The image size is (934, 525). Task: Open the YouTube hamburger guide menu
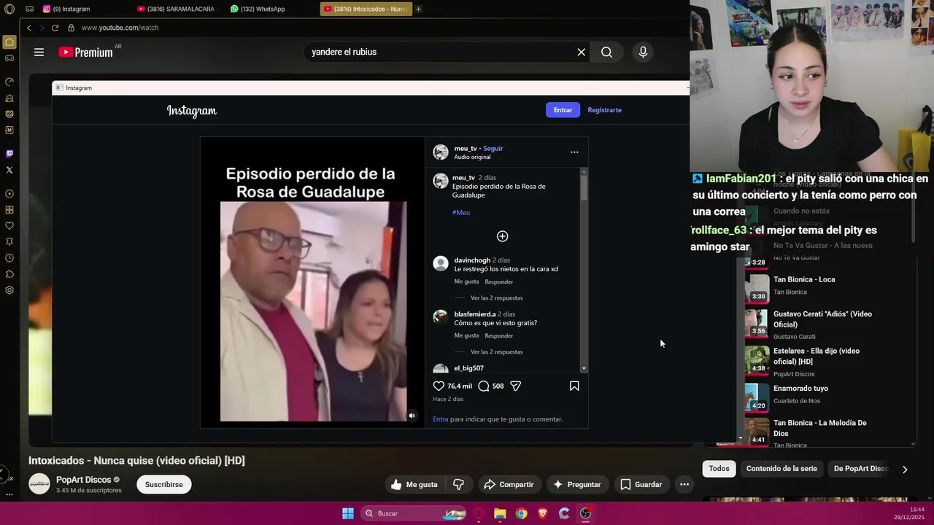pyautogui.click(x=39, y=52)
